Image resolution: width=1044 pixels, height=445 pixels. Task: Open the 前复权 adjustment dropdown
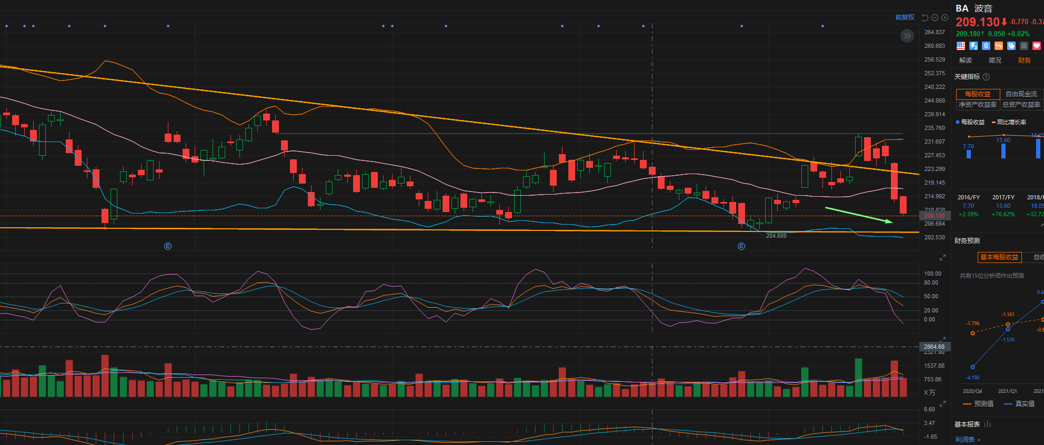coord(905,17)
